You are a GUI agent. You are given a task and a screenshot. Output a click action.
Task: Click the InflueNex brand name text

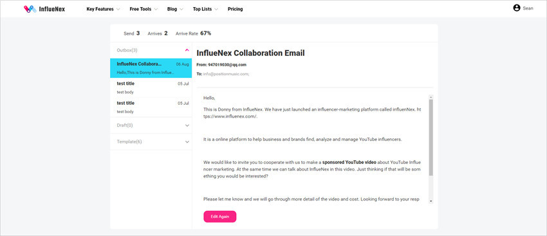pyautogui.click(x=52, y=9)
